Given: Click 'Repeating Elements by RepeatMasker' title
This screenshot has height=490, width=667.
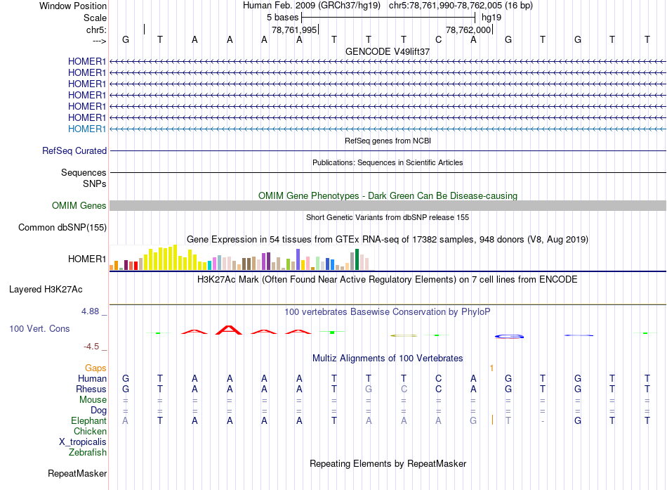Looking at the screenshot, I should pos(388,463).
